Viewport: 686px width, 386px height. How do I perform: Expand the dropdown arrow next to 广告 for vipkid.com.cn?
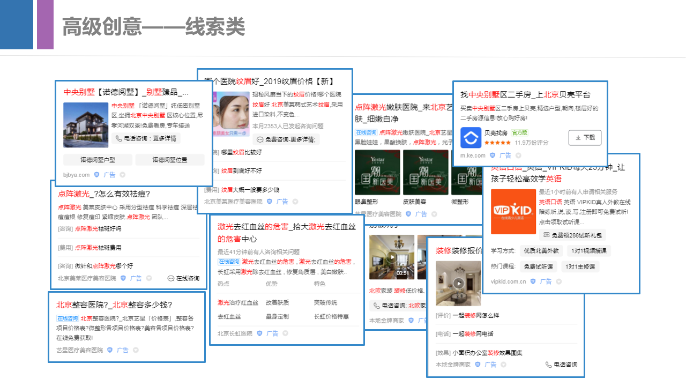[x=558, y=281]
